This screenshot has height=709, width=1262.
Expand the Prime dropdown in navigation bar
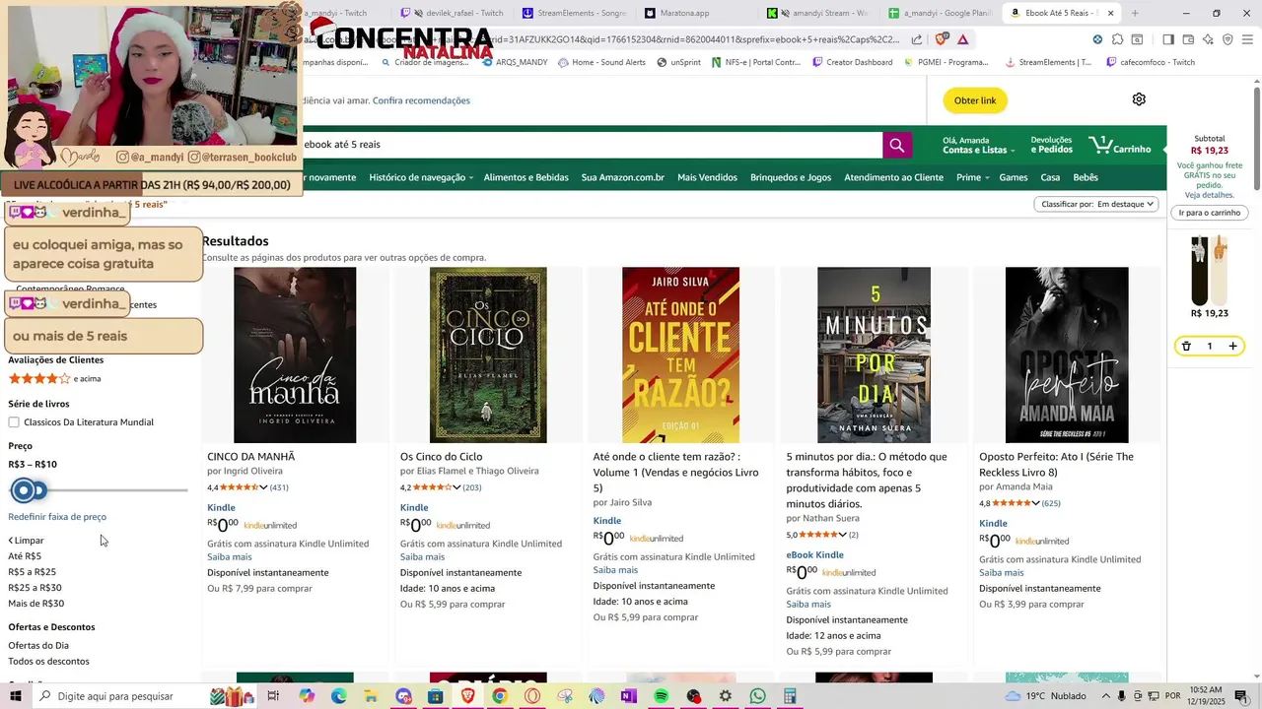coord(971,177)
